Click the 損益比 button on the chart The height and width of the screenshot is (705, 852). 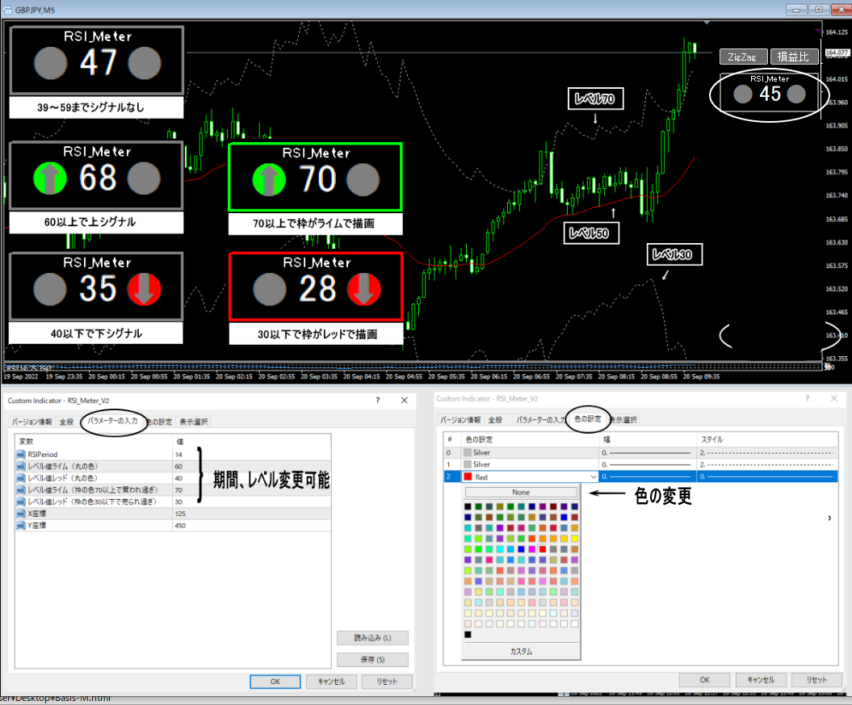click(794, 57)
